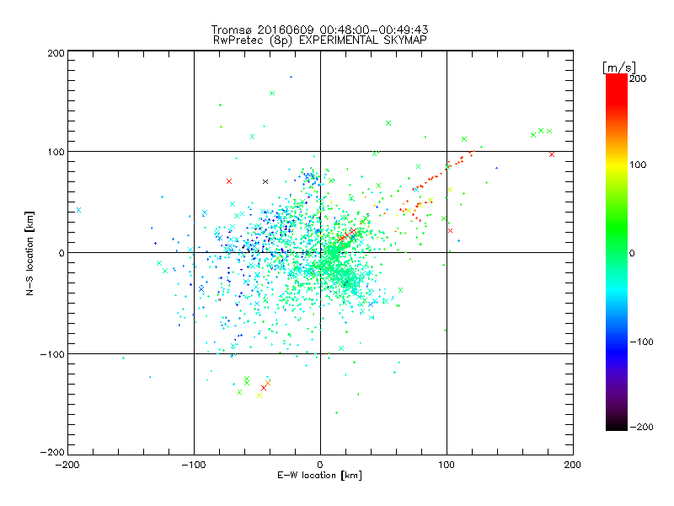Click the 'RwPretec (8p) EXPERIMENTAL SKYMAP' subtitle
Image resolution: width=674 pixels, height=506 pixels.
320,40
